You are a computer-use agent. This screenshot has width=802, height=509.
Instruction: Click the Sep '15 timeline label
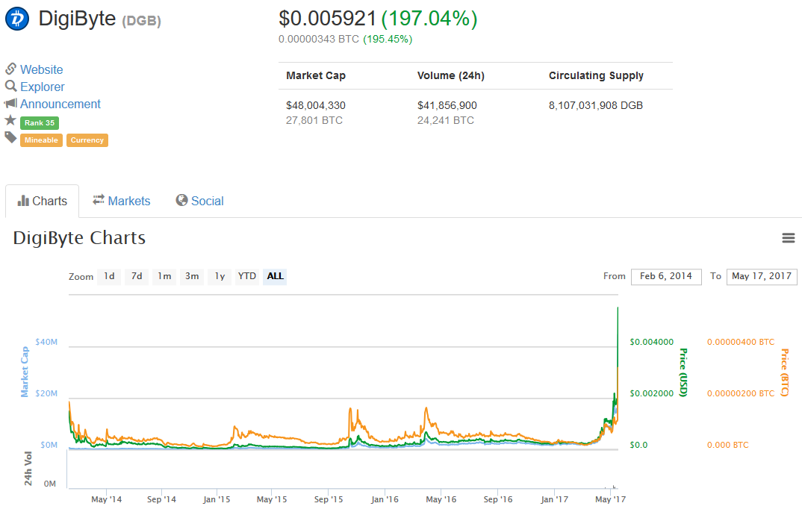click(329, 499)
